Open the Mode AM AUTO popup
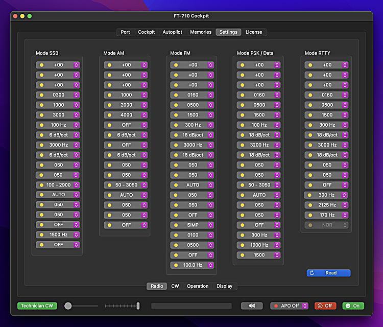Screen dimensions: 383x327 [x=126, y=195]
